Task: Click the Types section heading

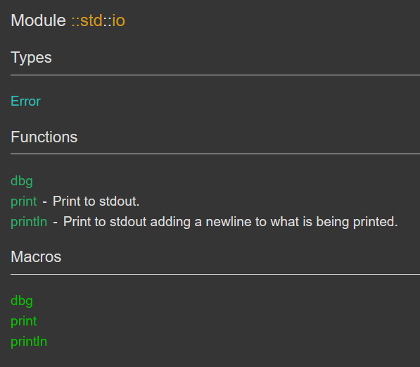Action: 31,58
